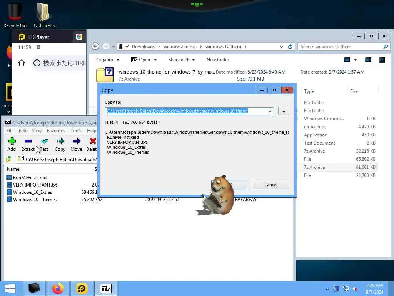Run Test from the 7-Zip toolbar
The image size is (394, 296).
click(x=44, y=144)
